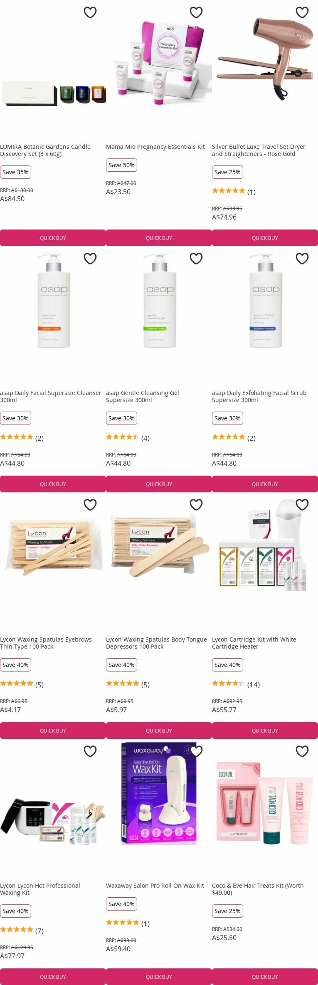Open Waxaway Salon Pro Roll On title
Screen dimensions: 318x985
[155, 886]
